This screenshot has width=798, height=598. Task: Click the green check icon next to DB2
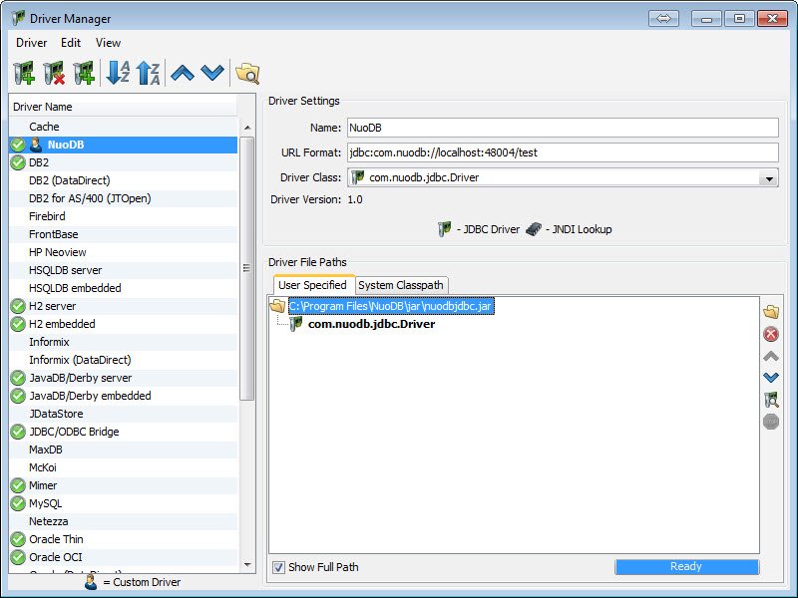(x=18, y=162)
